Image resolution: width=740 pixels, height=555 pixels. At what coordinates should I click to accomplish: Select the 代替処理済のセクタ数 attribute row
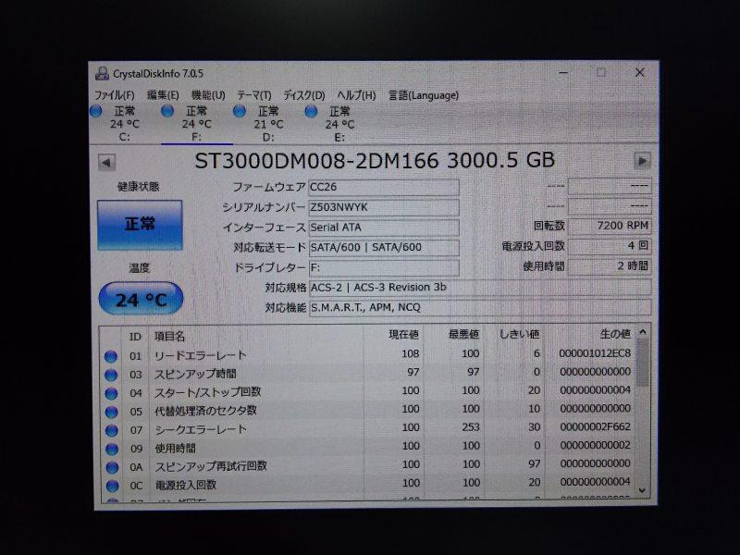click(x=368, y=410)
